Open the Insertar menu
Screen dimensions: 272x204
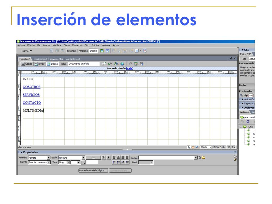point(46,45)
